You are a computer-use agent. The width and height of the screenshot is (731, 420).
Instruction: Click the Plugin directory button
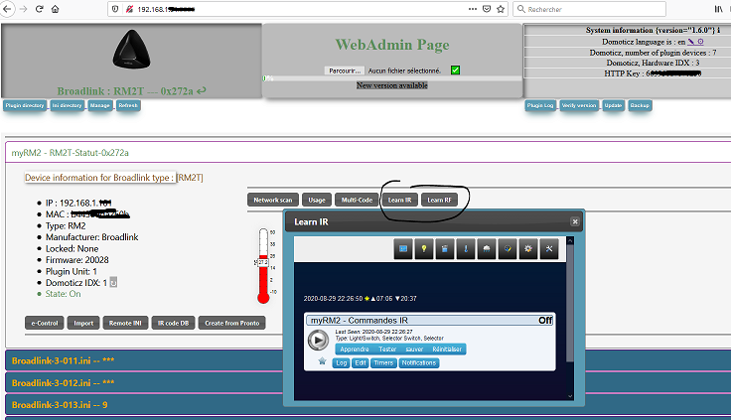click(25, 106)
